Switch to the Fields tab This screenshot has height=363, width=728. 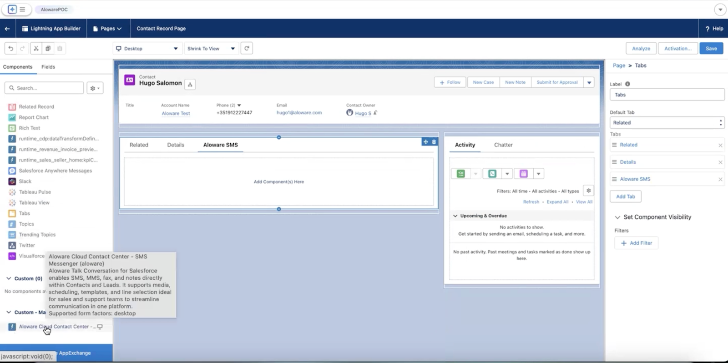click(x=48, y=67)
